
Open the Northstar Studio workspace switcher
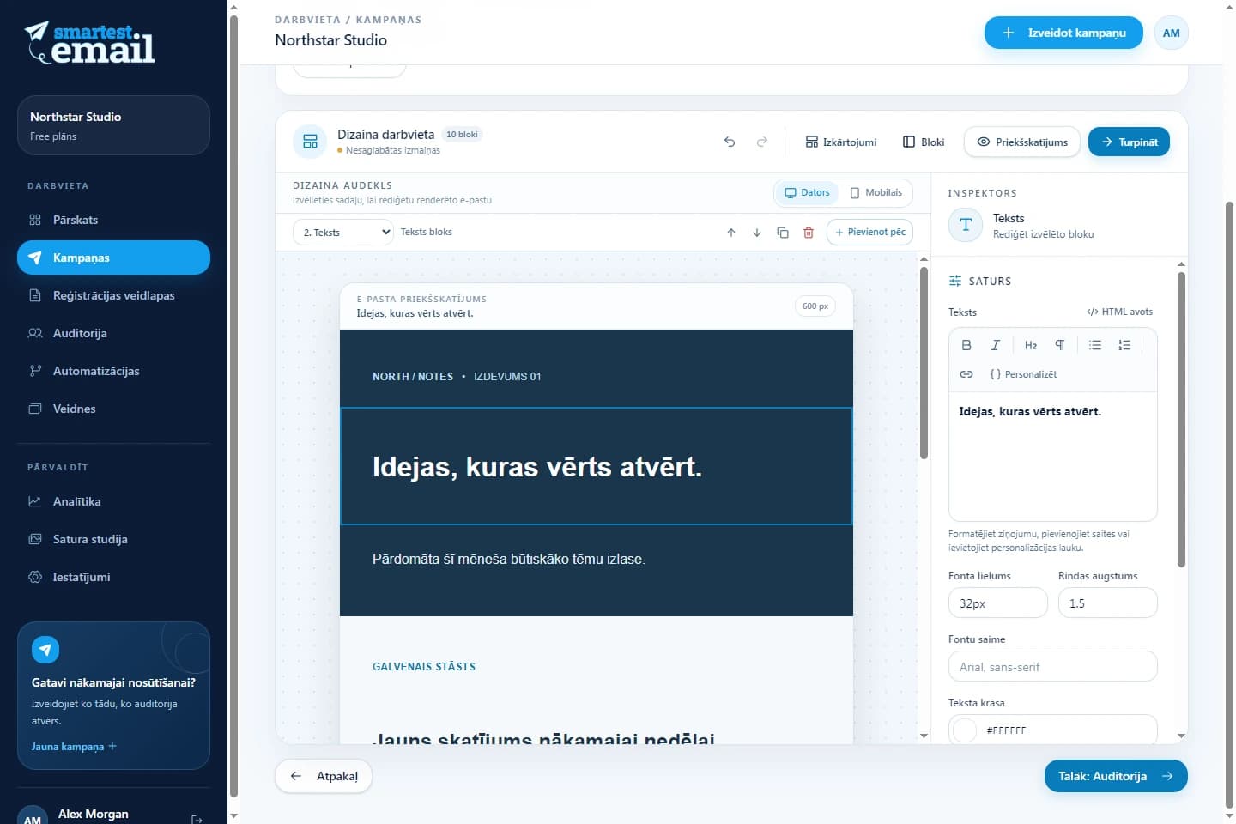pos(113,125)
